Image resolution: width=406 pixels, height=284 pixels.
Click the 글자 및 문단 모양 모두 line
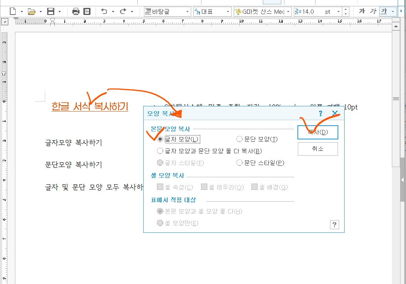point(94,187)
